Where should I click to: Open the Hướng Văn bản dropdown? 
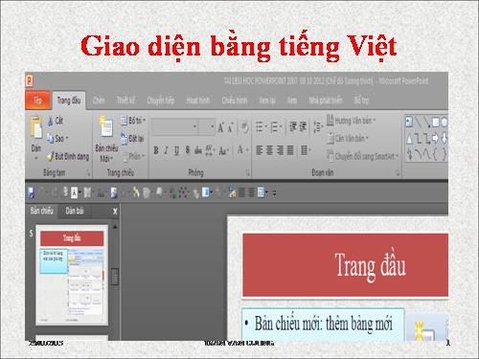point(351,121)
